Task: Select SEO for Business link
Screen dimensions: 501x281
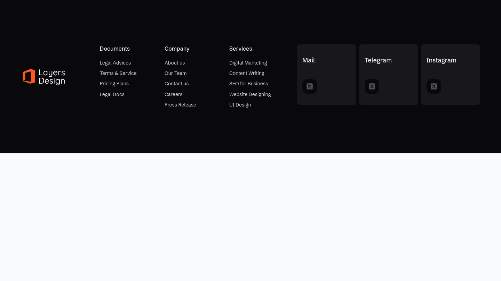Action: pos(248,84)
